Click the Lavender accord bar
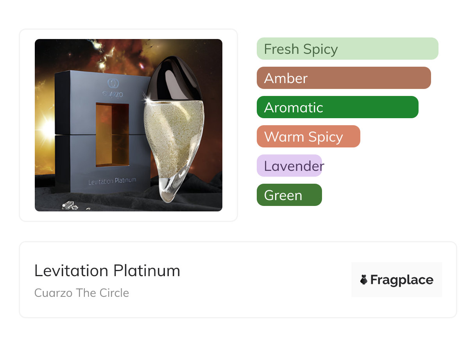 click(290, 166)
